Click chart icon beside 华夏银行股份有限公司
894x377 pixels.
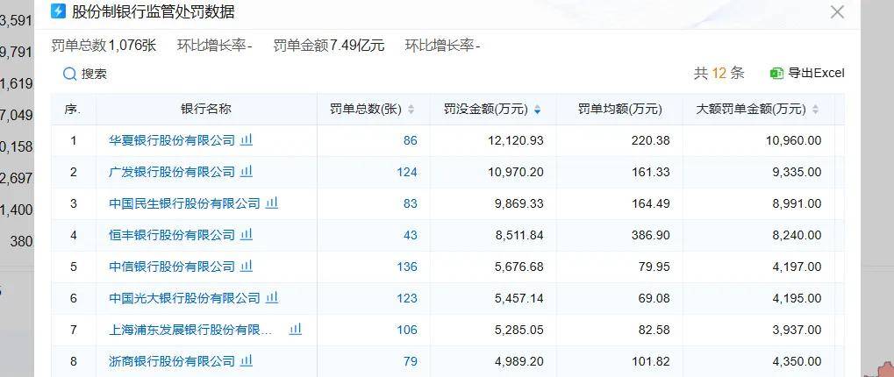247,140
